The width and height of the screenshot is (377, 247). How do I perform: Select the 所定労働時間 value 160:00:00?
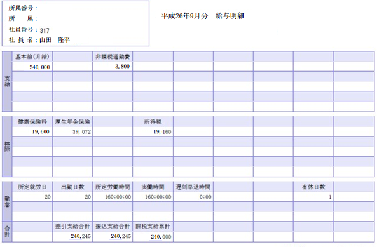118,197
